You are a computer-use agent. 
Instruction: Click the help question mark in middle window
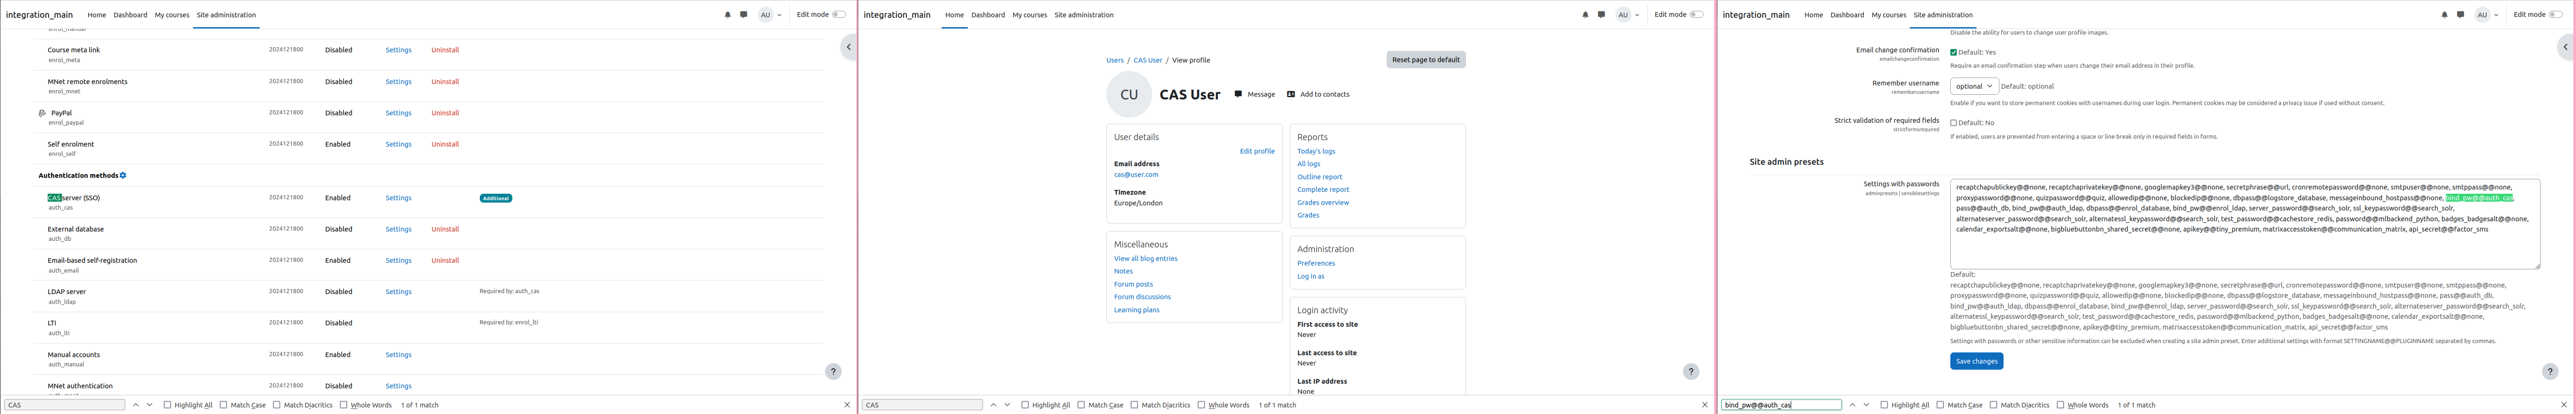coord(1691,371)
